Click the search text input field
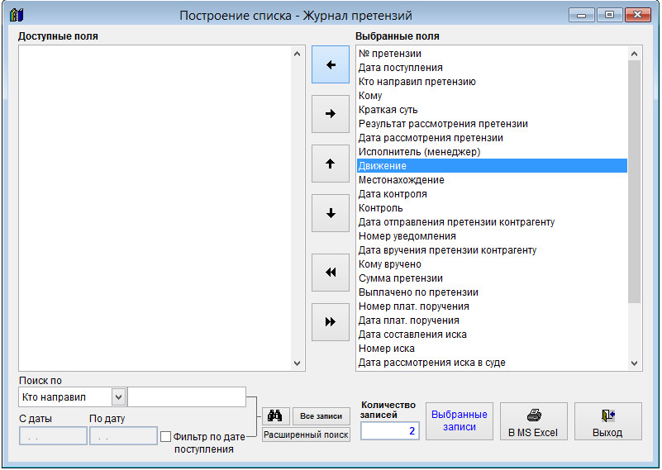 tap(187, 397)
